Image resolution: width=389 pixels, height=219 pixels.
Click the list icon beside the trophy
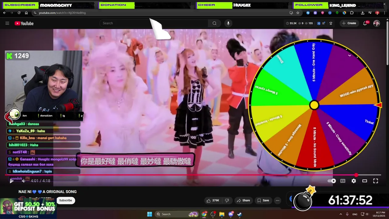324,23
